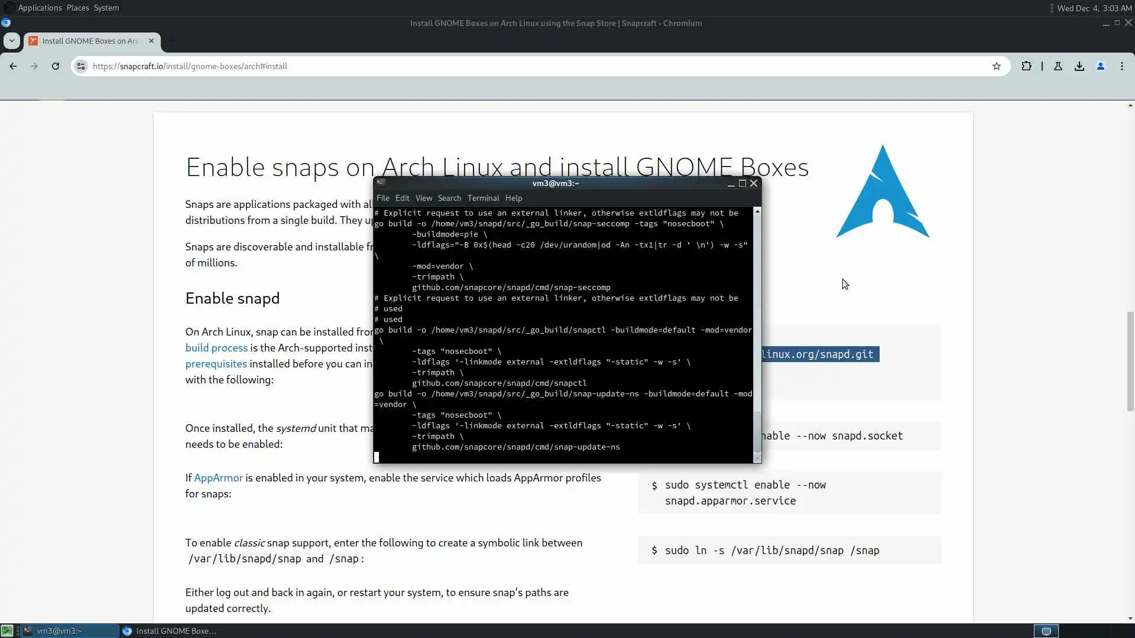Viewport: 1135px width, 638px height.
Task: Bookmark this page with star icon
Action: (997, 66)
